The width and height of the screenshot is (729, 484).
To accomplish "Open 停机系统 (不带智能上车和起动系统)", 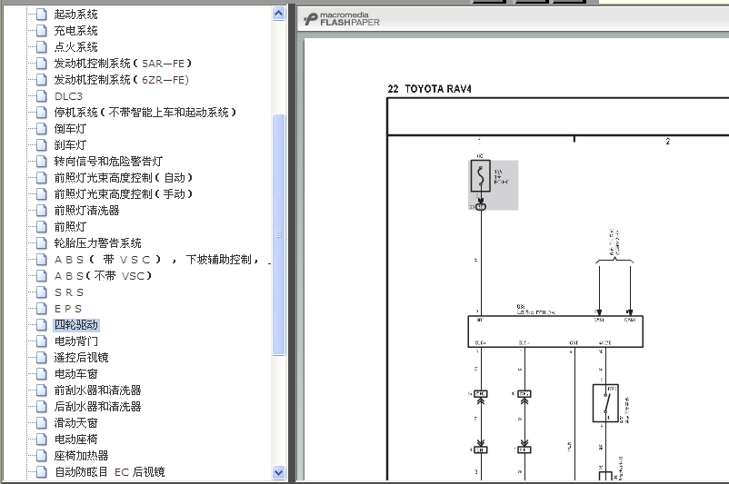I will pyautogui.click(x=145, y=113).
